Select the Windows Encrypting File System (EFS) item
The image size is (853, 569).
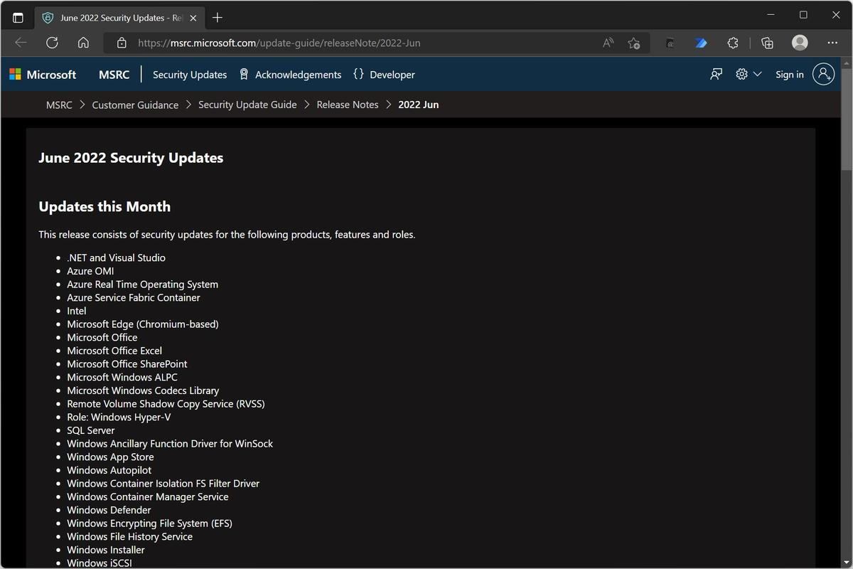149,523
